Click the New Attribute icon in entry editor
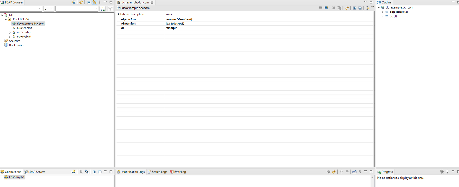The image size is (459, 187). (x=326, y=8)
